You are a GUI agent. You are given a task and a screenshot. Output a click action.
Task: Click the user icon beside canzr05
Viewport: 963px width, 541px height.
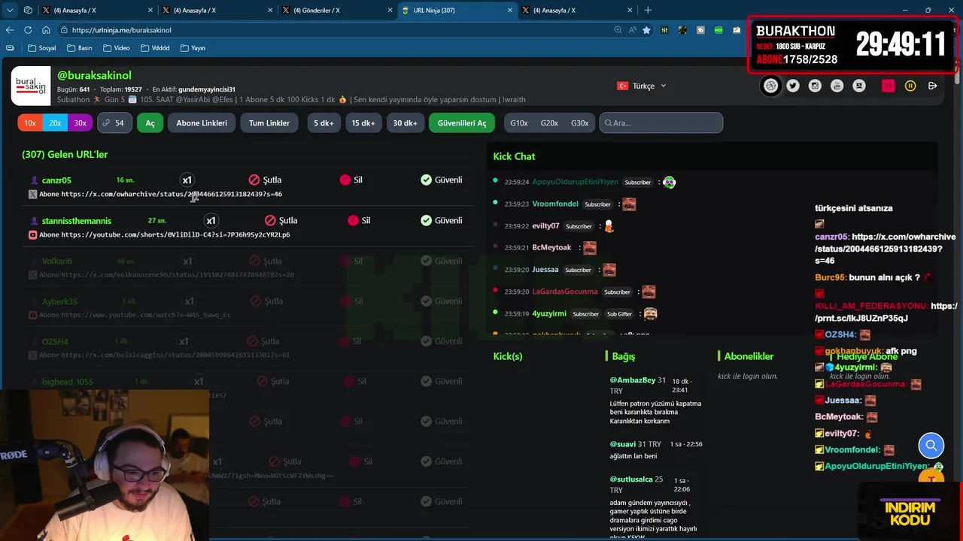[x=34, y=180]
